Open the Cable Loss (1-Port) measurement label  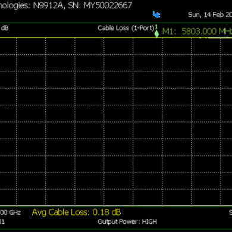pos(126,28)
